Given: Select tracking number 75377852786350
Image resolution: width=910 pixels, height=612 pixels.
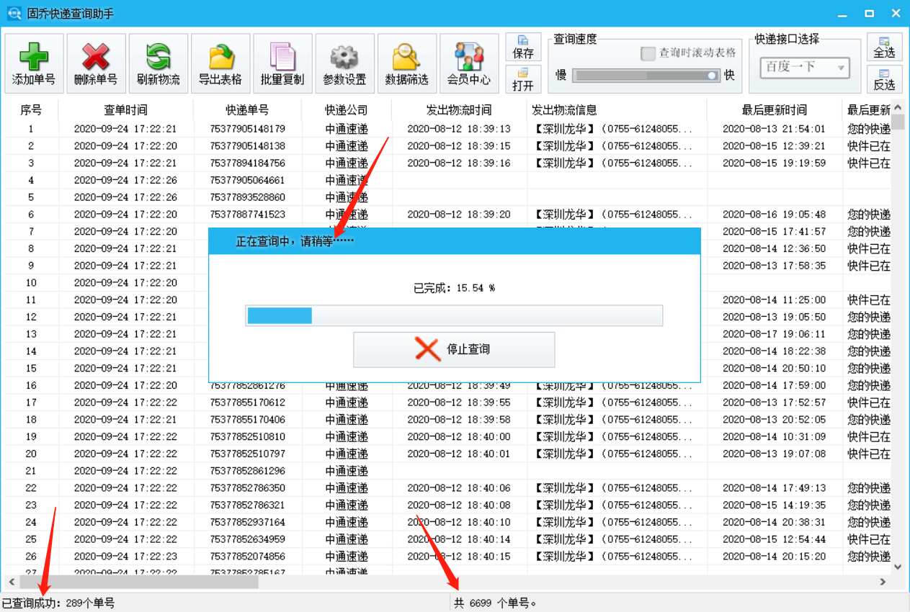Looking at the screenshot, I should click(247, 488).
